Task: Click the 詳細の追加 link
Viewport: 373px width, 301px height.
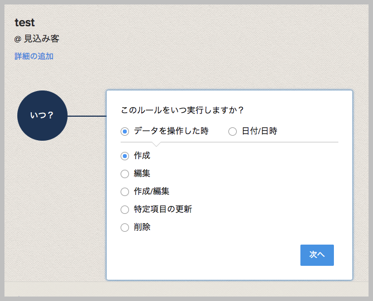Action: click(34, 56)
